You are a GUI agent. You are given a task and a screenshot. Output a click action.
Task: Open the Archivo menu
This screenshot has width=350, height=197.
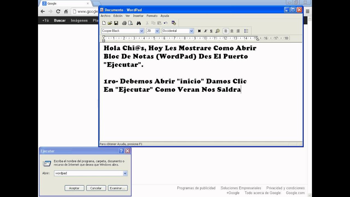point(106,16)
